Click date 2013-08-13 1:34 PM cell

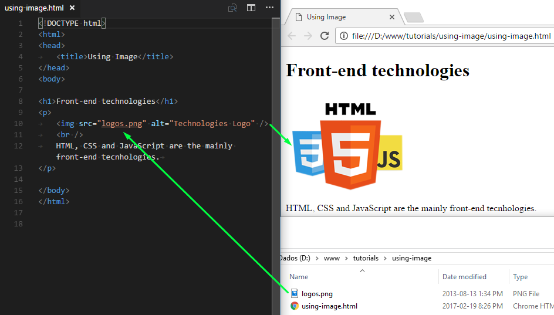tap(472, 294)
